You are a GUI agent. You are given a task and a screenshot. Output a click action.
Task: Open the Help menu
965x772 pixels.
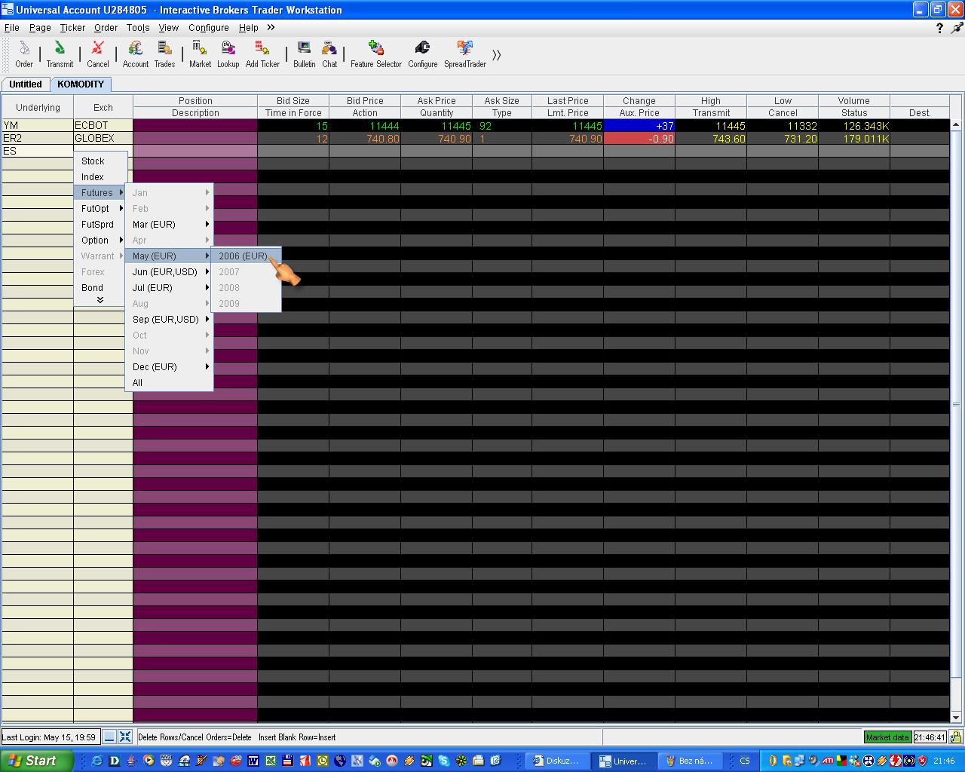coord(248,28)
